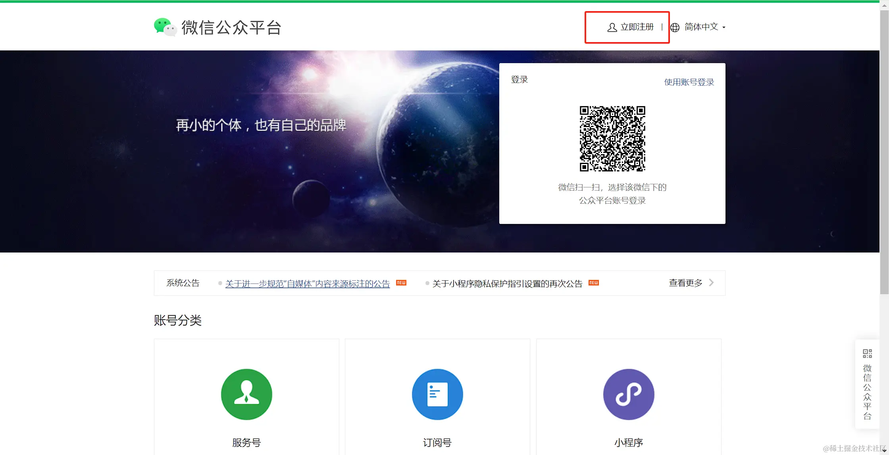Click the 查看更多 text link
The height and width of the screenshot is (455, 889).
pyautogui.click(x=685, y=283)
